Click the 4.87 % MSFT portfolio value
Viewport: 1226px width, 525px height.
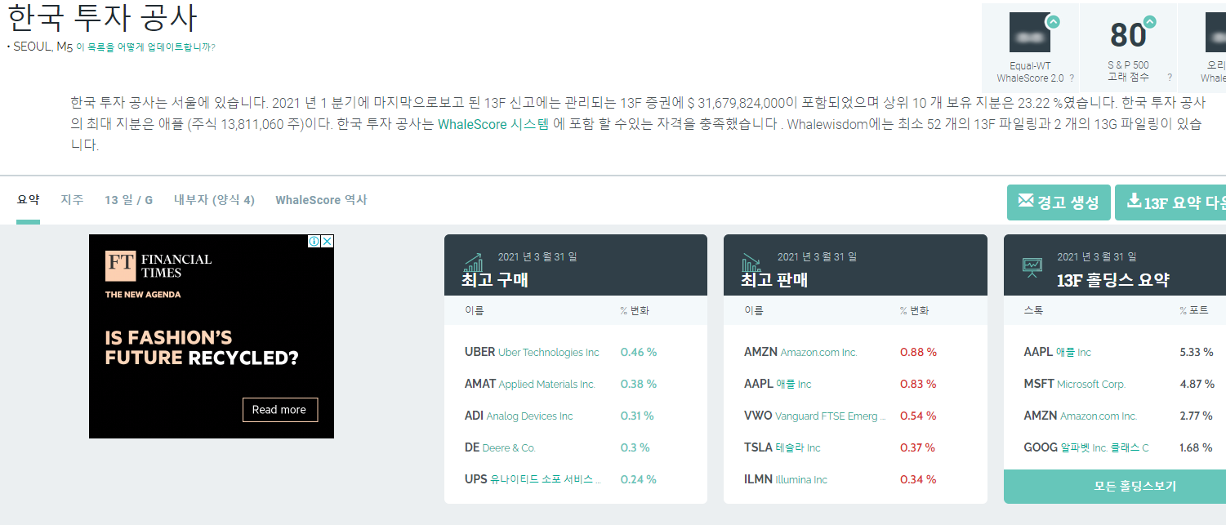1197,384
